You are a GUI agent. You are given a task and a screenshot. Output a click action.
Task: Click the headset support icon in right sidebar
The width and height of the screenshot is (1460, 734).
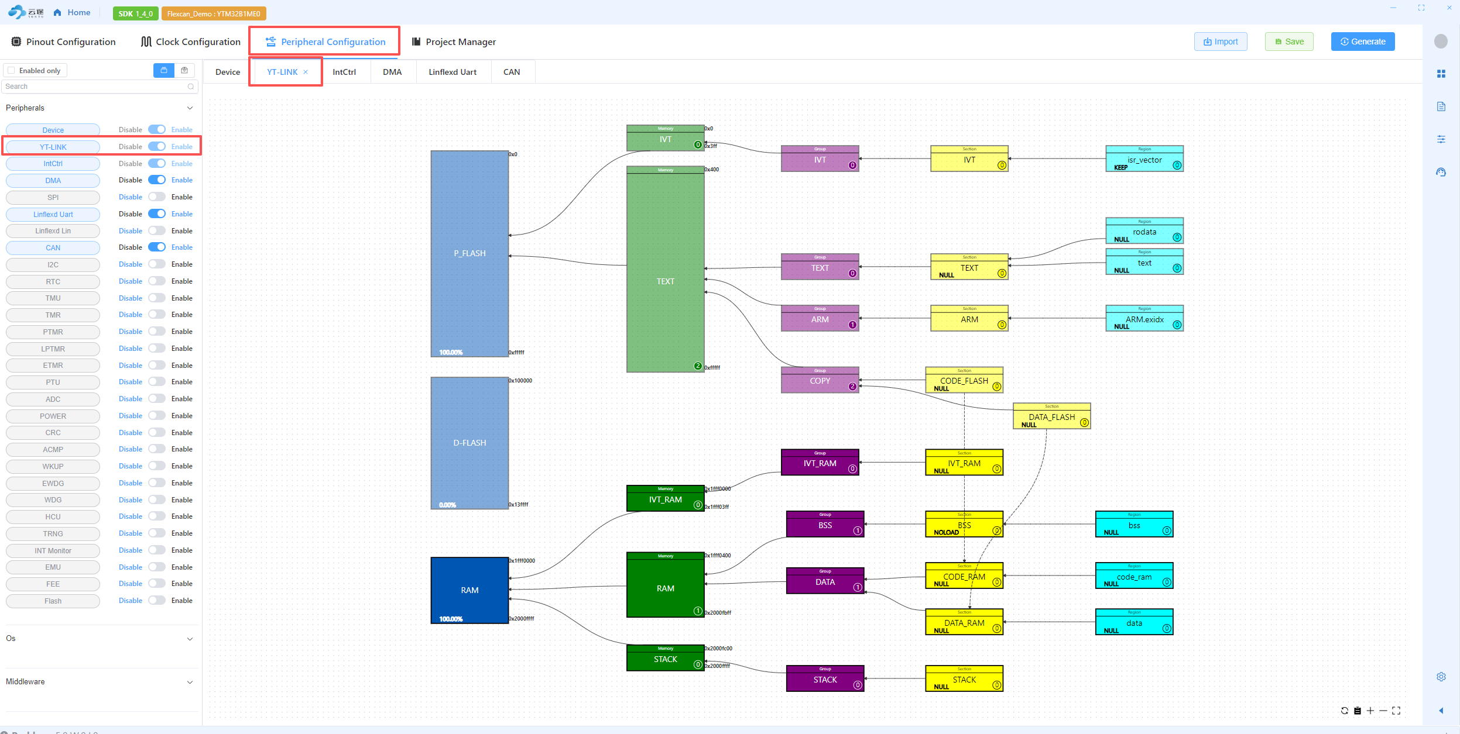(x=1441, y=172)
